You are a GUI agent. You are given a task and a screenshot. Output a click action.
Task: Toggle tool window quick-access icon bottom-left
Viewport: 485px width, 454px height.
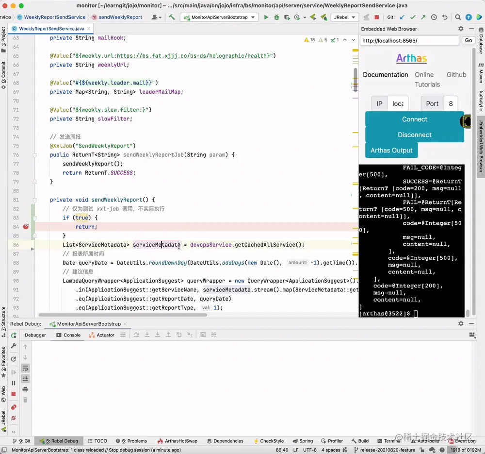point(4,450)
